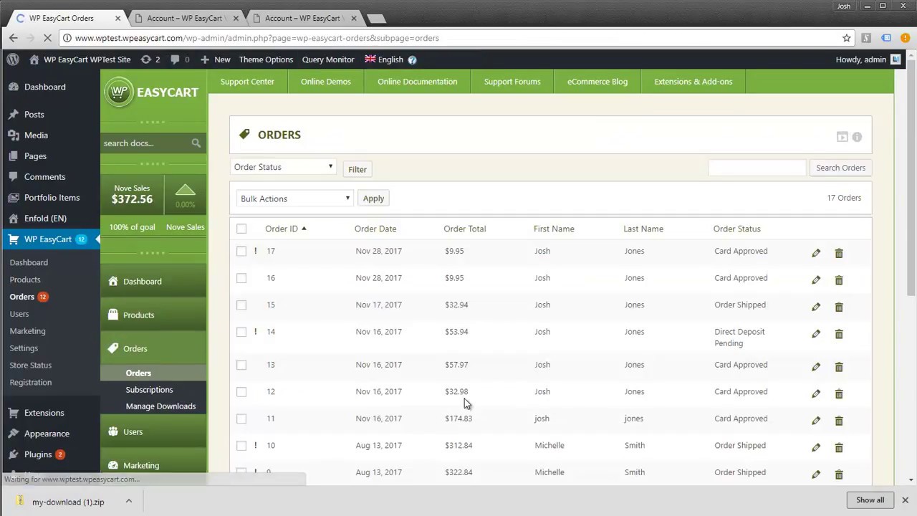
Task: Open the Bulk Actions dropdown
Action: [x=294, y=199]
